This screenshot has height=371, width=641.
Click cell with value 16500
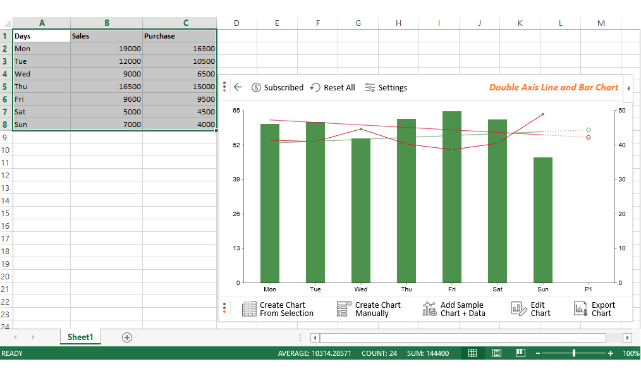[107, 87]
